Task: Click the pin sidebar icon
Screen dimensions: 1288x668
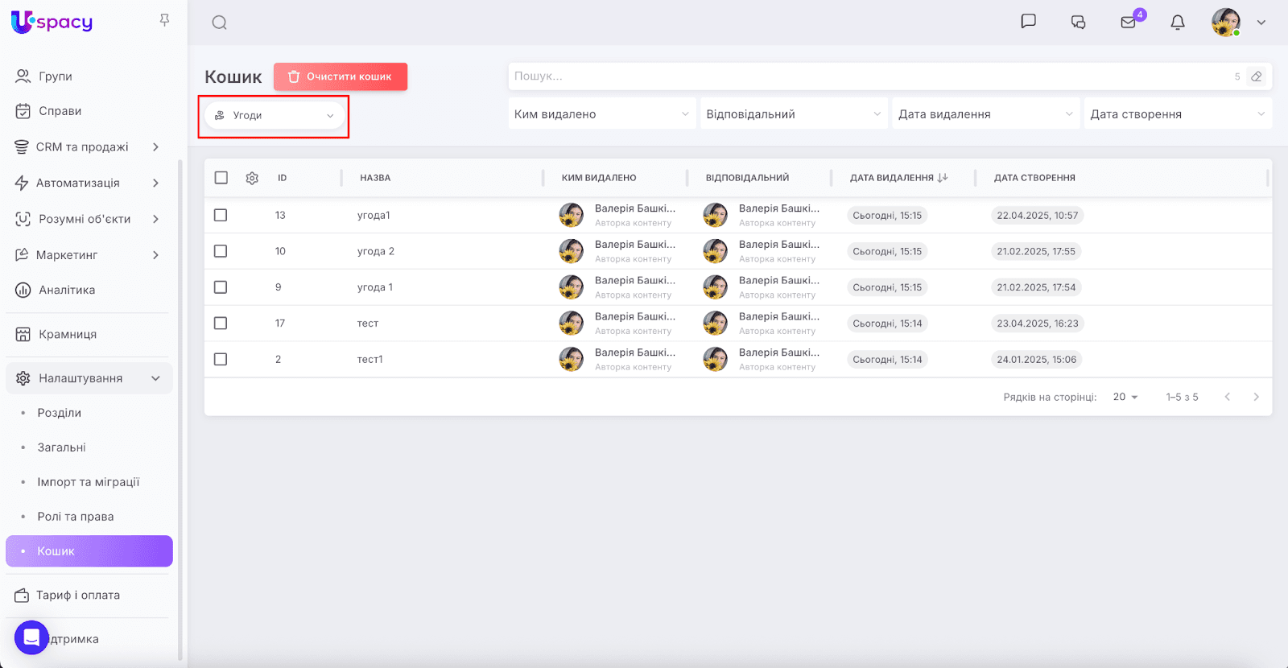Action: coord(164,20)
